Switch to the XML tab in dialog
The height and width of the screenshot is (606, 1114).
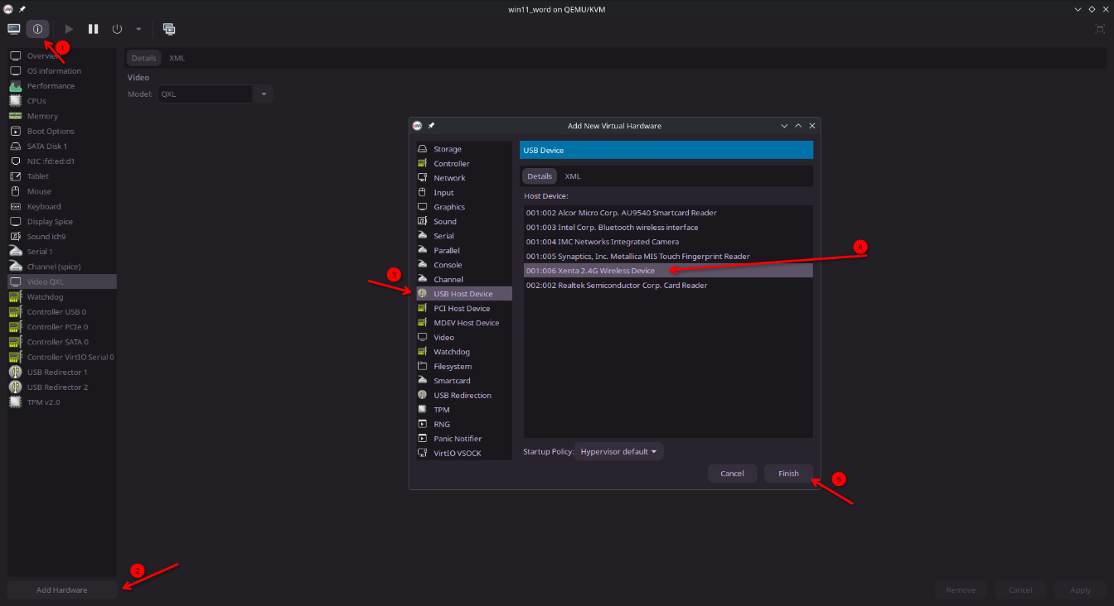pos(573,176)
